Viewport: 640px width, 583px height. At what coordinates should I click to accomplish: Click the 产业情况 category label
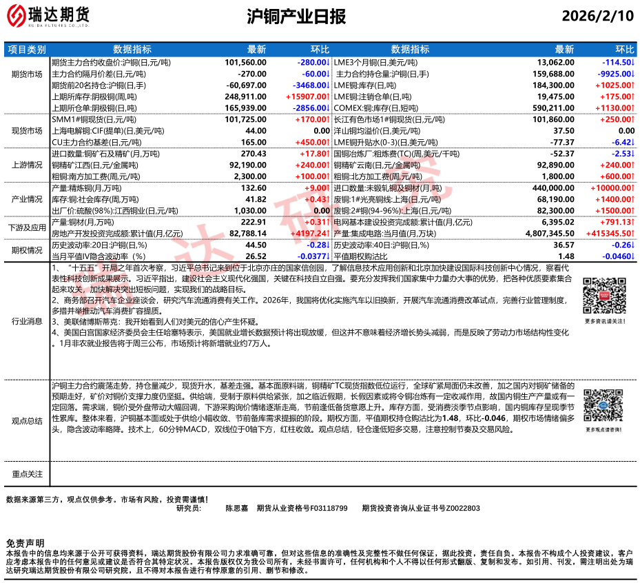coord(28,199)
